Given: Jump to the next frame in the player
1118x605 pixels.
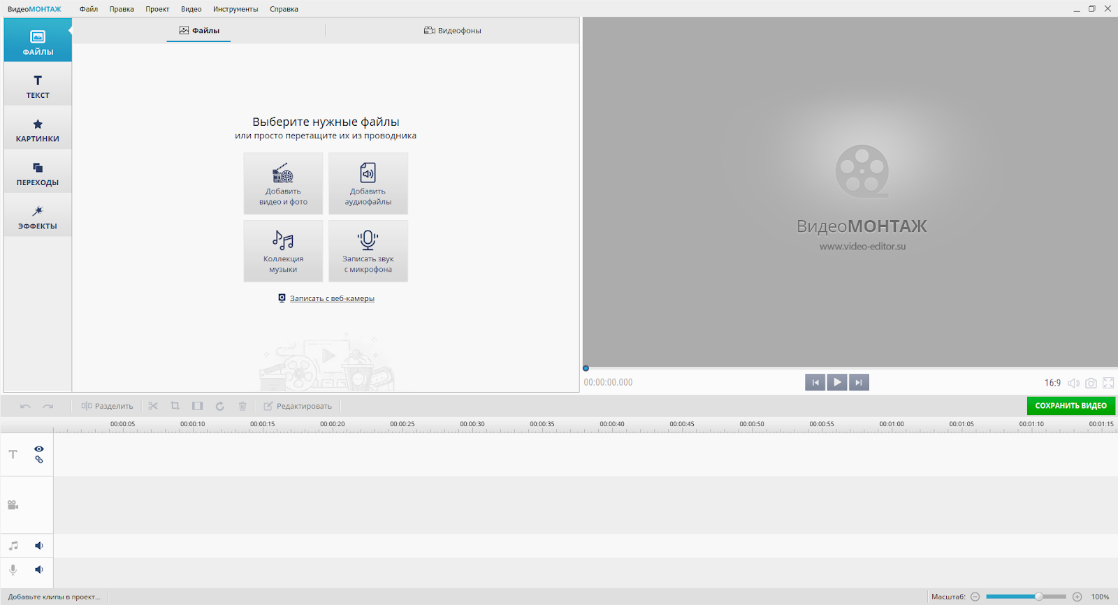Looking at the screenshot, I should click(x=859, y=382).
